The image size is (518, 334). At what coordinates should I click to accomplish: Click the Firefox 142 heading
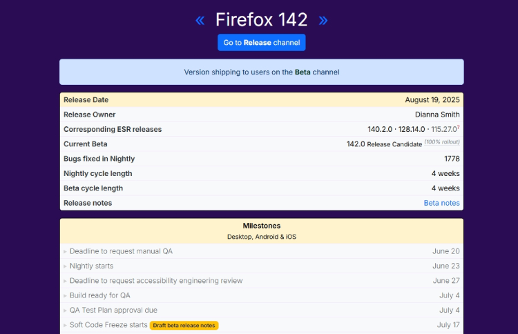pyautogui.click(x=261, y=20)
